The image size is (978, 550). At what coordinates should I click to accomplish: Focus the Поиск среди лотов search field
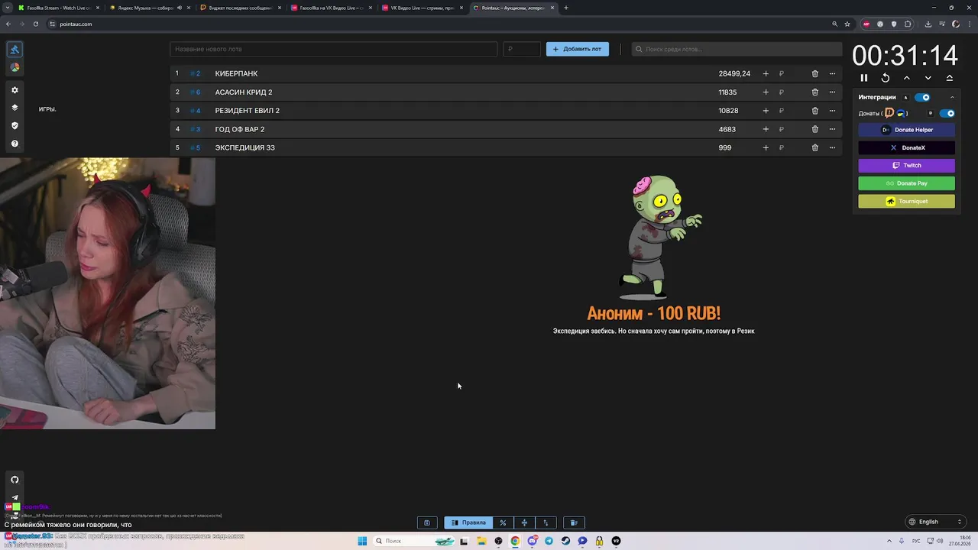pyautogui.click(x=736, y=49)
